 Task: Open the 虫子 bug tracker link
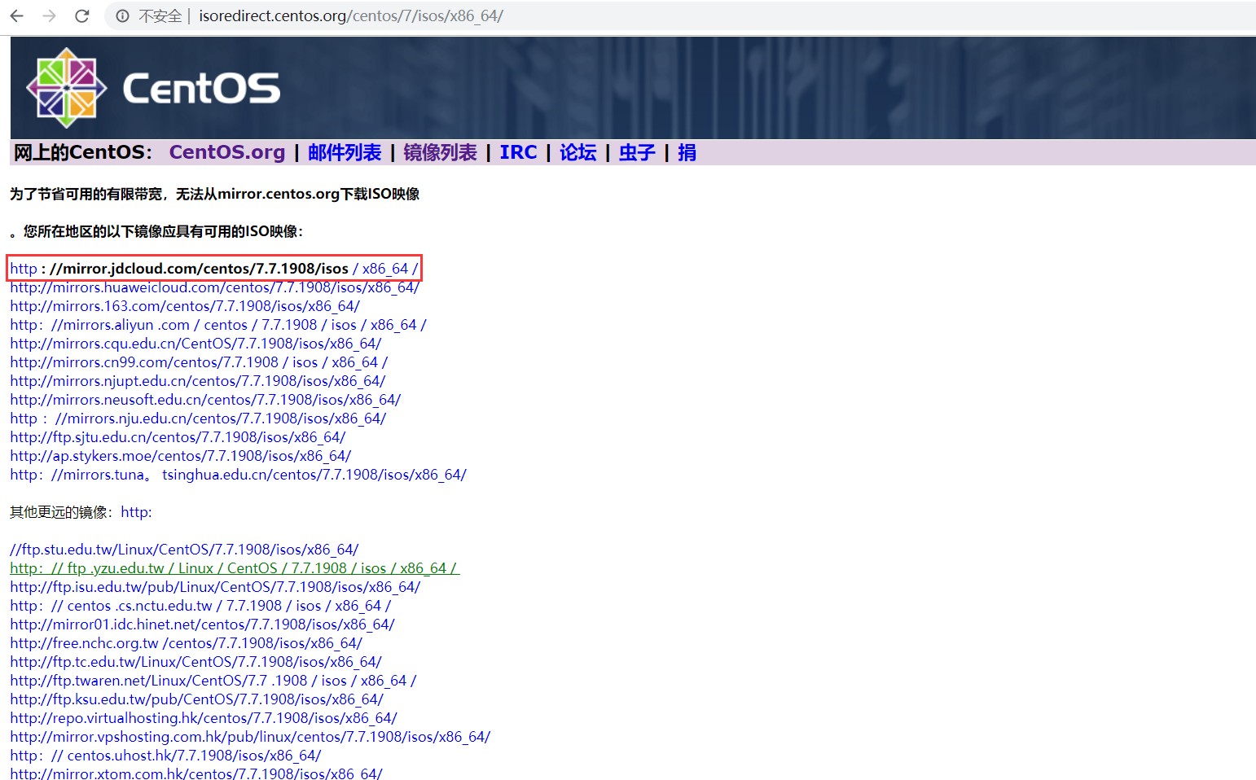pyautogui.click(x=636, y=152)
